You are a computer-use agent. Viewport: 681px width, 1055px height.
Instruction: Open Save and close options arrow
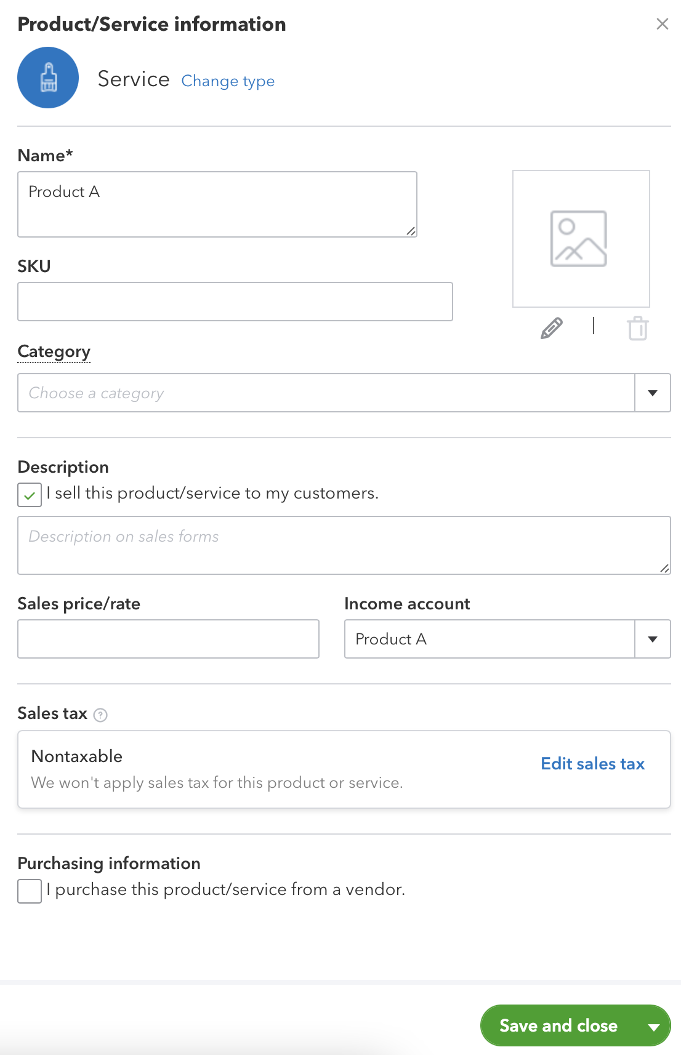[654, 1026]
